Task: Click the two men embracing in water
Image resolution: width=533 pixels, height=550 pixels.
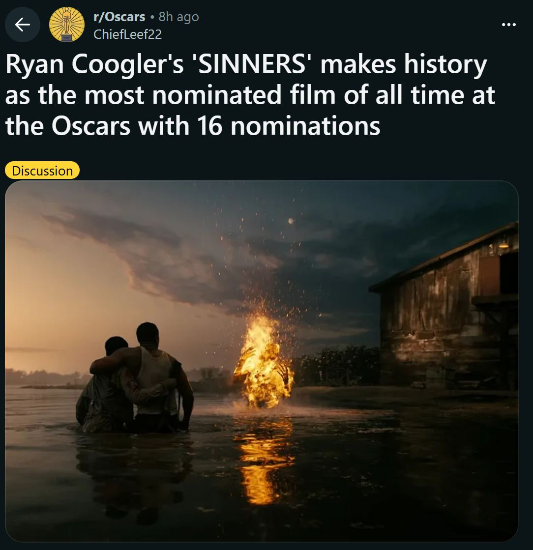Action: point(135,378)
